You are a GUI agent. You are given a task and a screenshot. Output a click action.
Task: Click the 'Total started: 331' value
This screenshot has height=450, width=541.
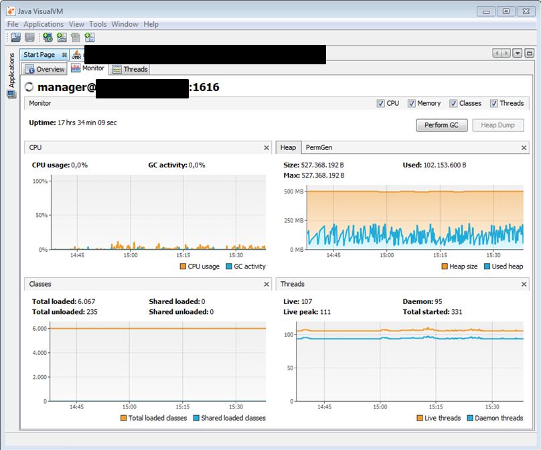click(x=433, y=312)
